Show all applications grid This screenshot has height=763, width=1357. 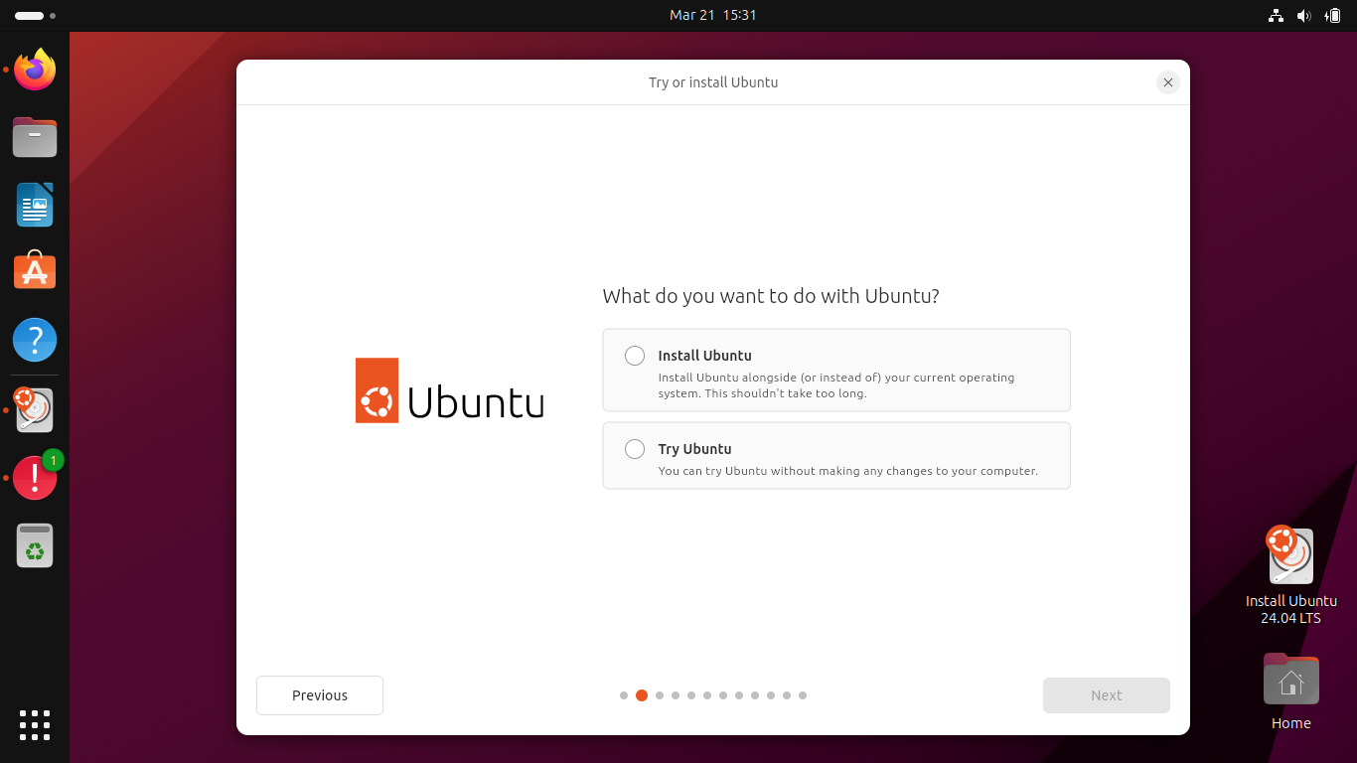tap(35, 725)
